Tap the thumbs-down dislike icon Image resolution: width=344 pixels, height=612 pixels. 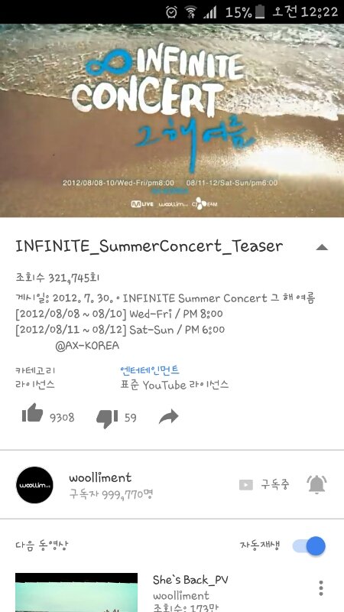click(x=107, y=418)
